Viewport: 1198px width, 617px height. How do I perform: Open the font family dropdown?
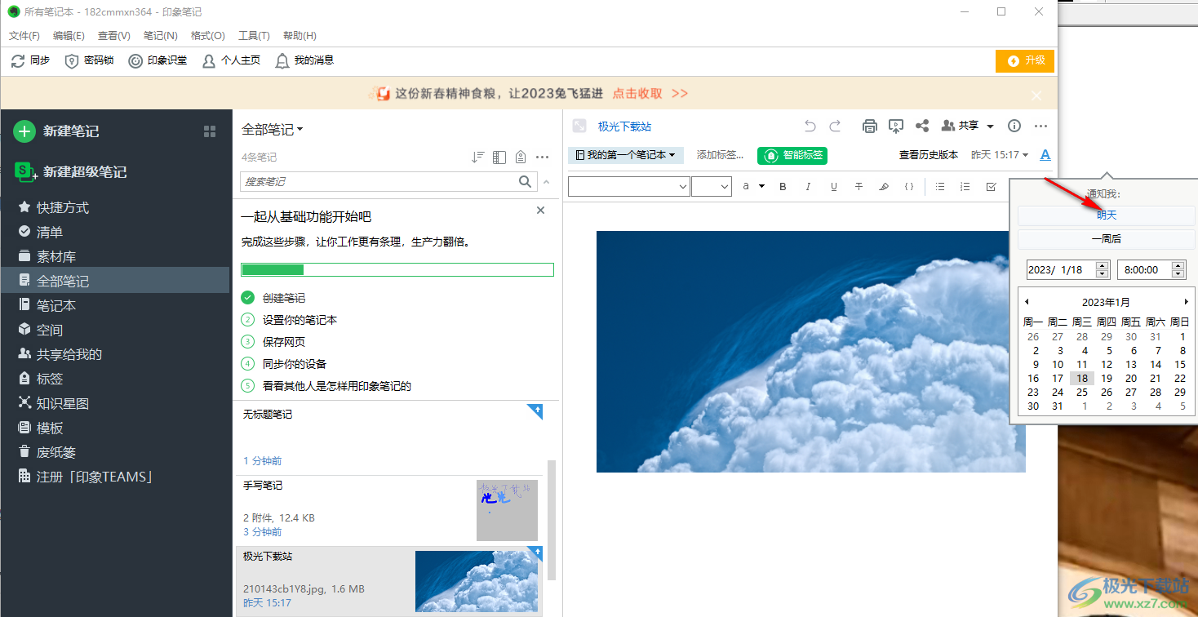click(628, 187)
